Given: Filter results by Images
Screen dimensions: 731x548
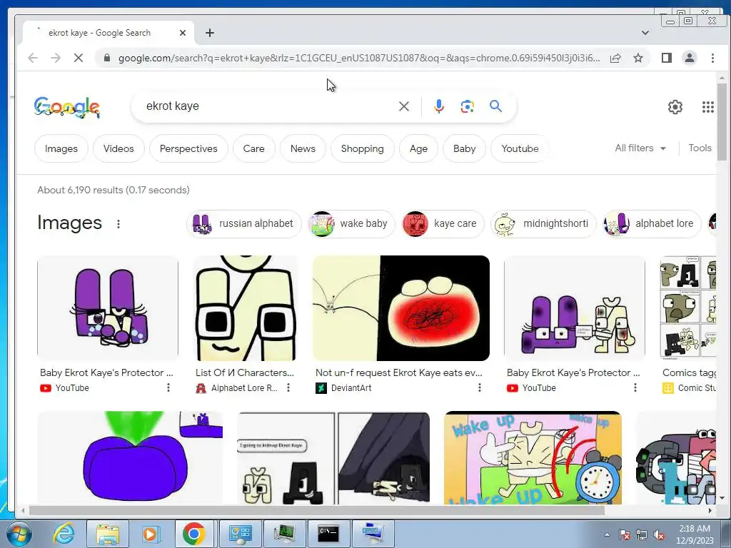Looking at the screenshot, I should click(61, 148).
